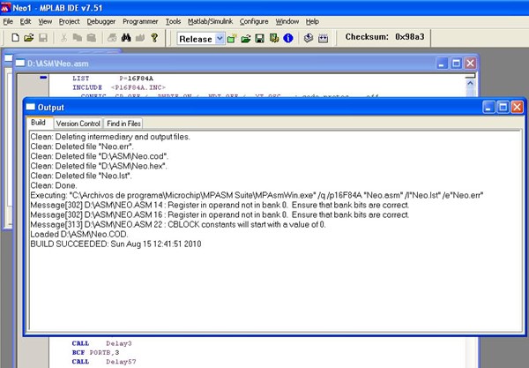
Task: Minimize the Output window
Action: point(488,108)
